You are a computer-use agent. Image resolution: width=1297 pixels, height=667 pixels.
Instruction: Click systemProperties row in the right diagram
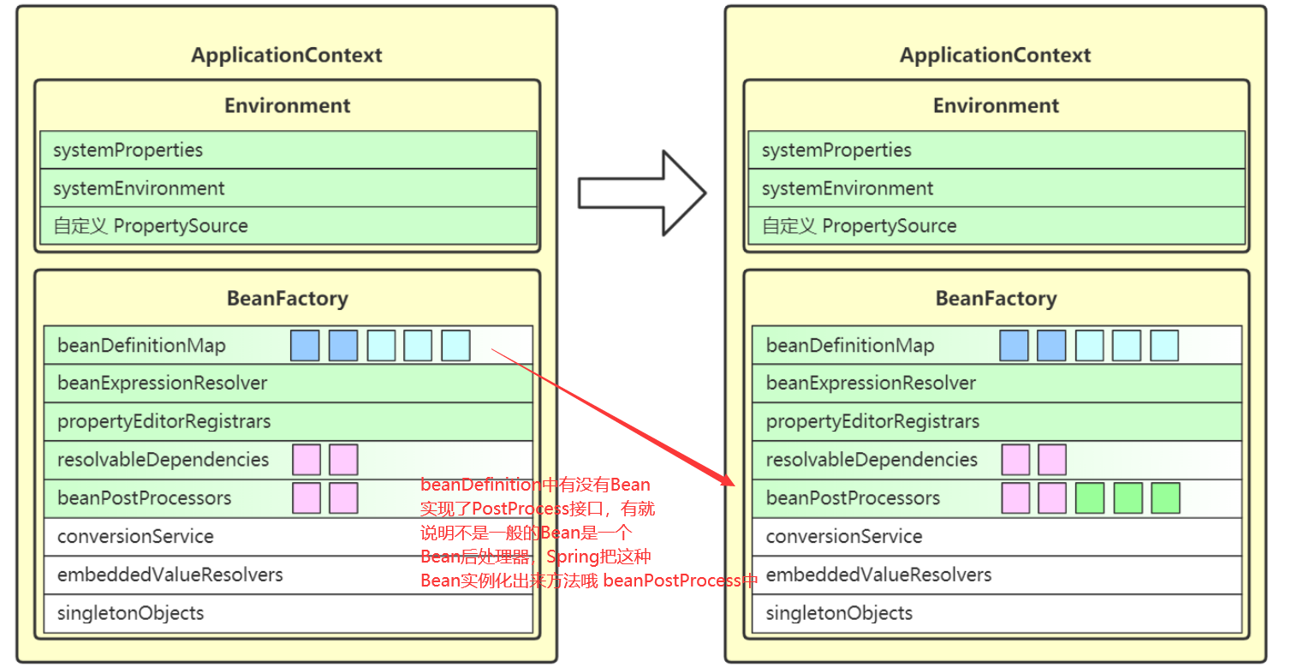(x=997, y=150)
